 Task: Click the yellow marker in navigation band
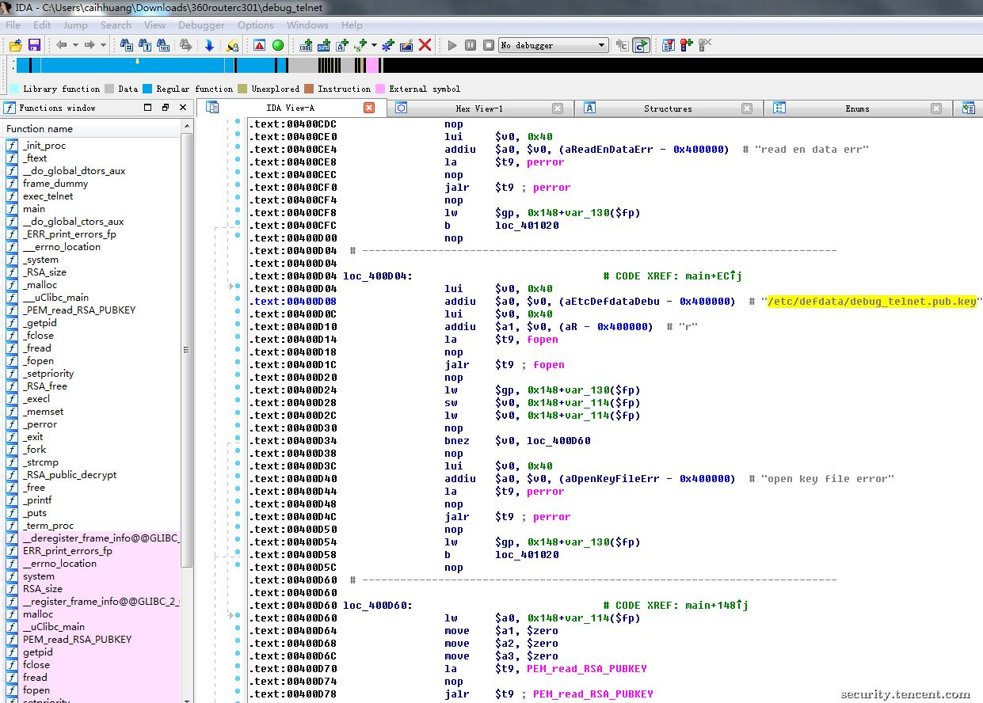pyautogui.click(x=137, y=62)
